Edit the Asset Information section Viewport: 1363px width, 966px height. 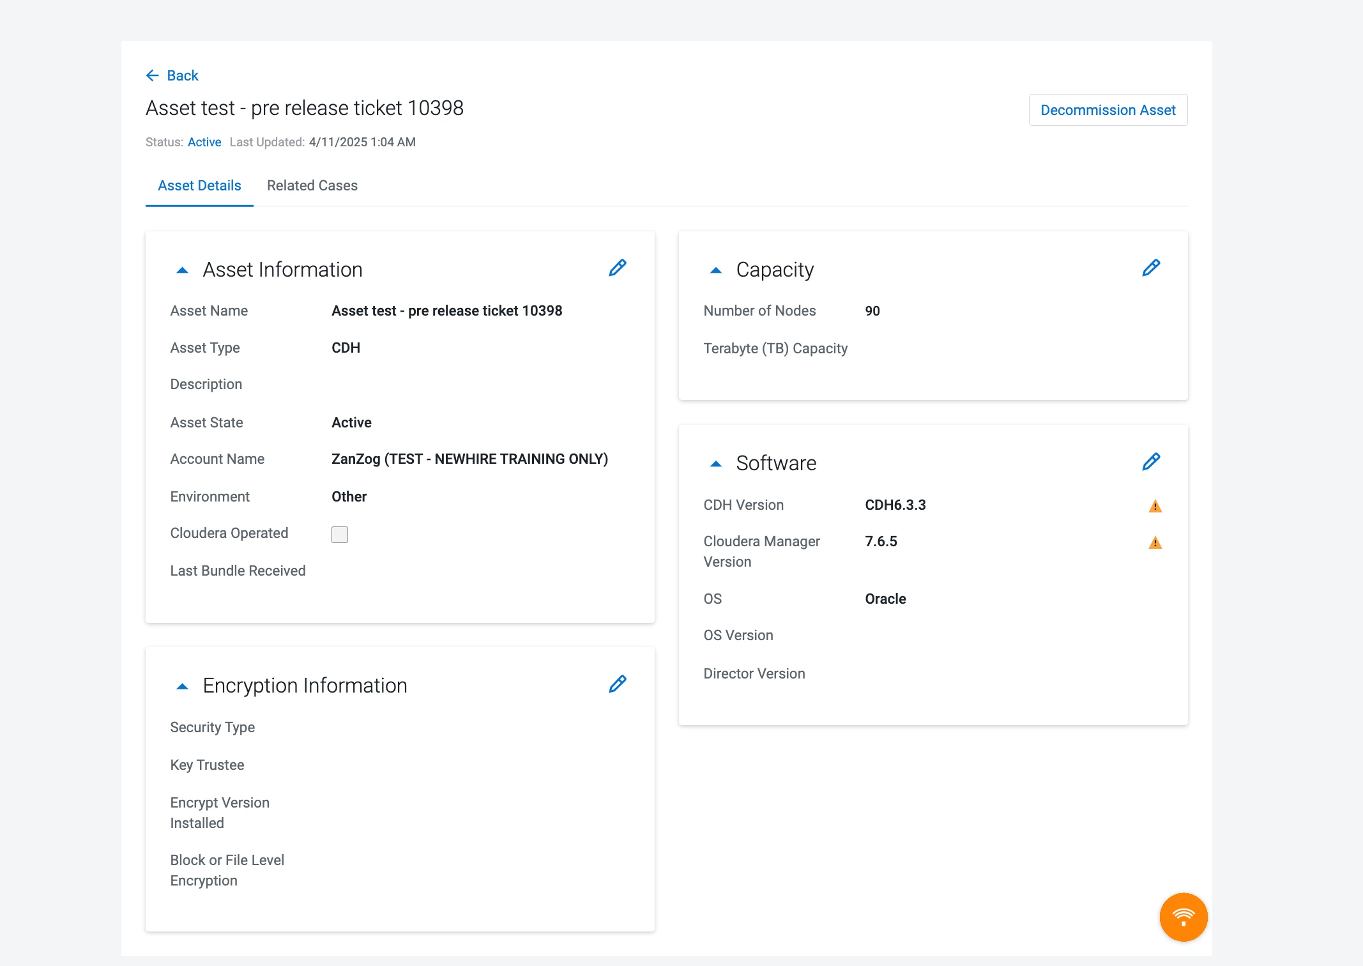pyautogui.click(x=617, y=268)
